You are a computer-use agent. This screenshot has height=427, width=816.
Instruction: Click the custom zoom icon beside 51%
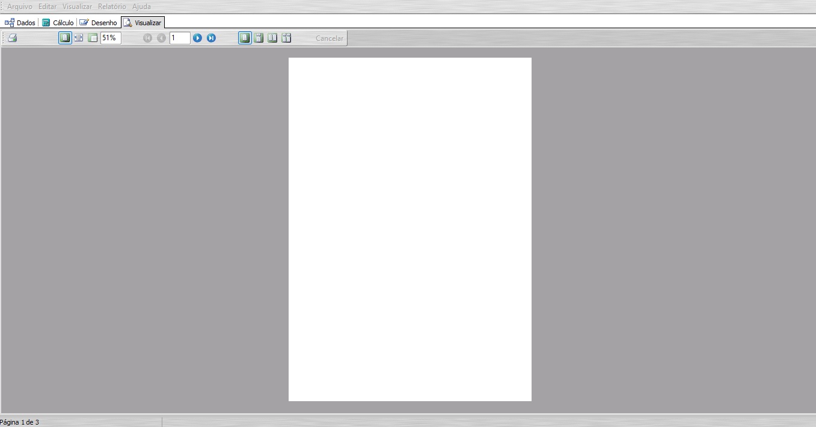93,38
